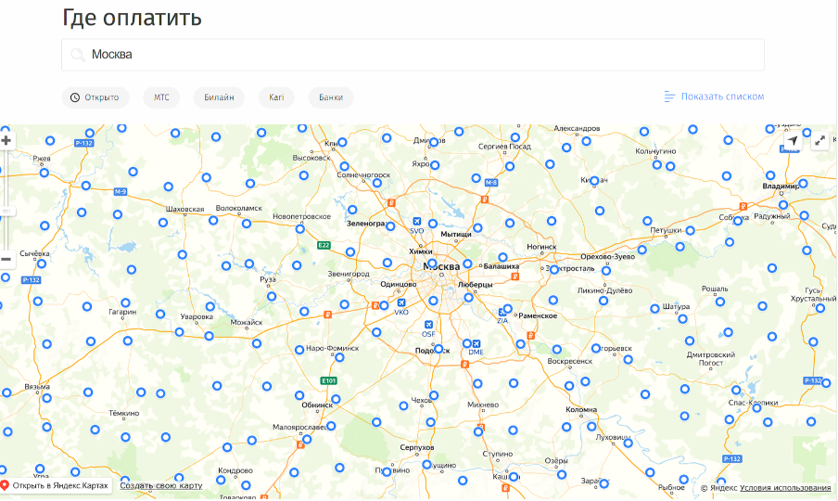Screen dimensions: 838x501
Task: Click the Создать свою карту link
Action: coord(160,486)
